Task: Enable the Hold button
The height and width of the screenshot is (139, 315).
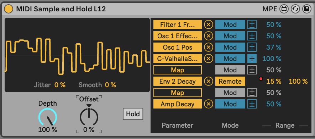Action: pyautogui.click(x=133, y=114)
